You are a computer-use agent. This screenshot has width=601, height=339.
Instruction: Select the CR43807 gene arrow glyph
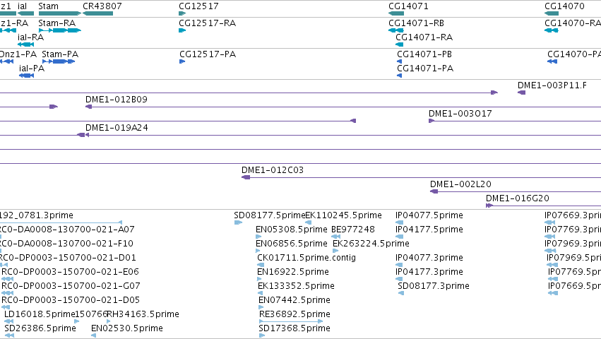click(x=97, y=13)
